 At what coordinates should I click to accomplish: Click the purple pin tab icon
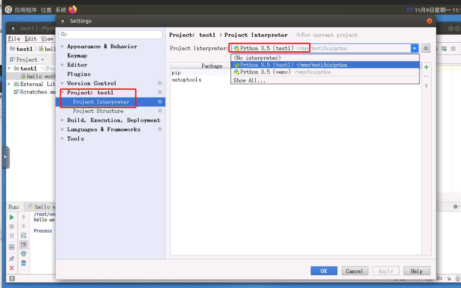click(x=12, y=259)
